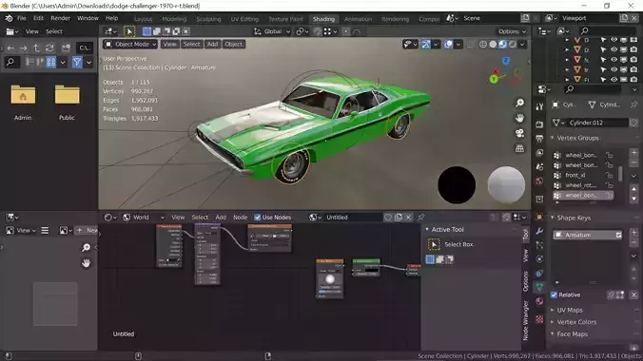Select wireframe viewport shading
Viewport: 643px width, 361px height.
[483, 45]
